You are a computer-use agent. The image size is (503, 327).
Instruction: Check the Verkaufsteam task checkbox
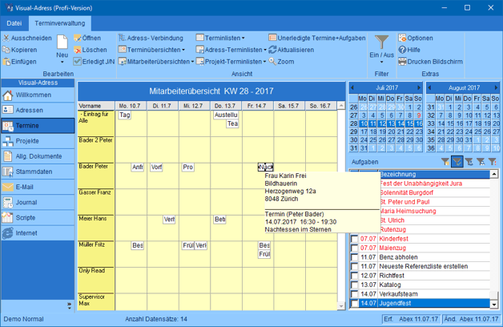(355, 294)
